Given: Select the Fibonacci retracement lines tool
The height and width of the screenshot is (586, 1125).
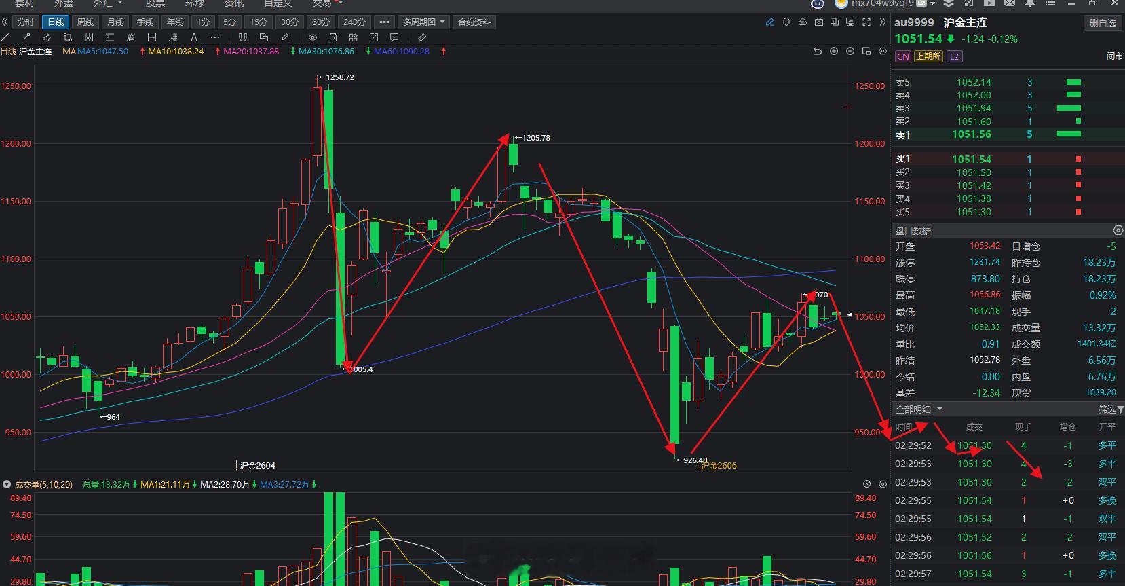Looking at the screenshot, I should pos(110,37).
